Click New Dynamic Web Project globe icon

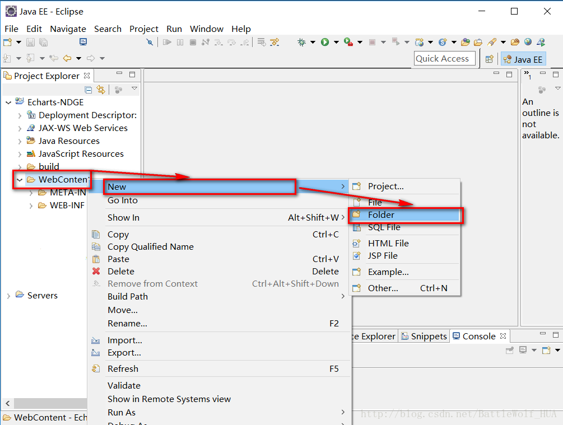(x=419, y=43)
